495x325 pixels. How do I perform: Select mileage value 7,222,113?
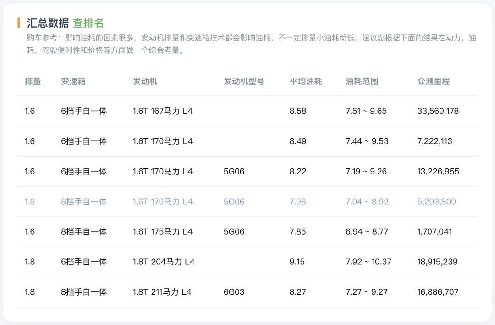tap(434, 141)
